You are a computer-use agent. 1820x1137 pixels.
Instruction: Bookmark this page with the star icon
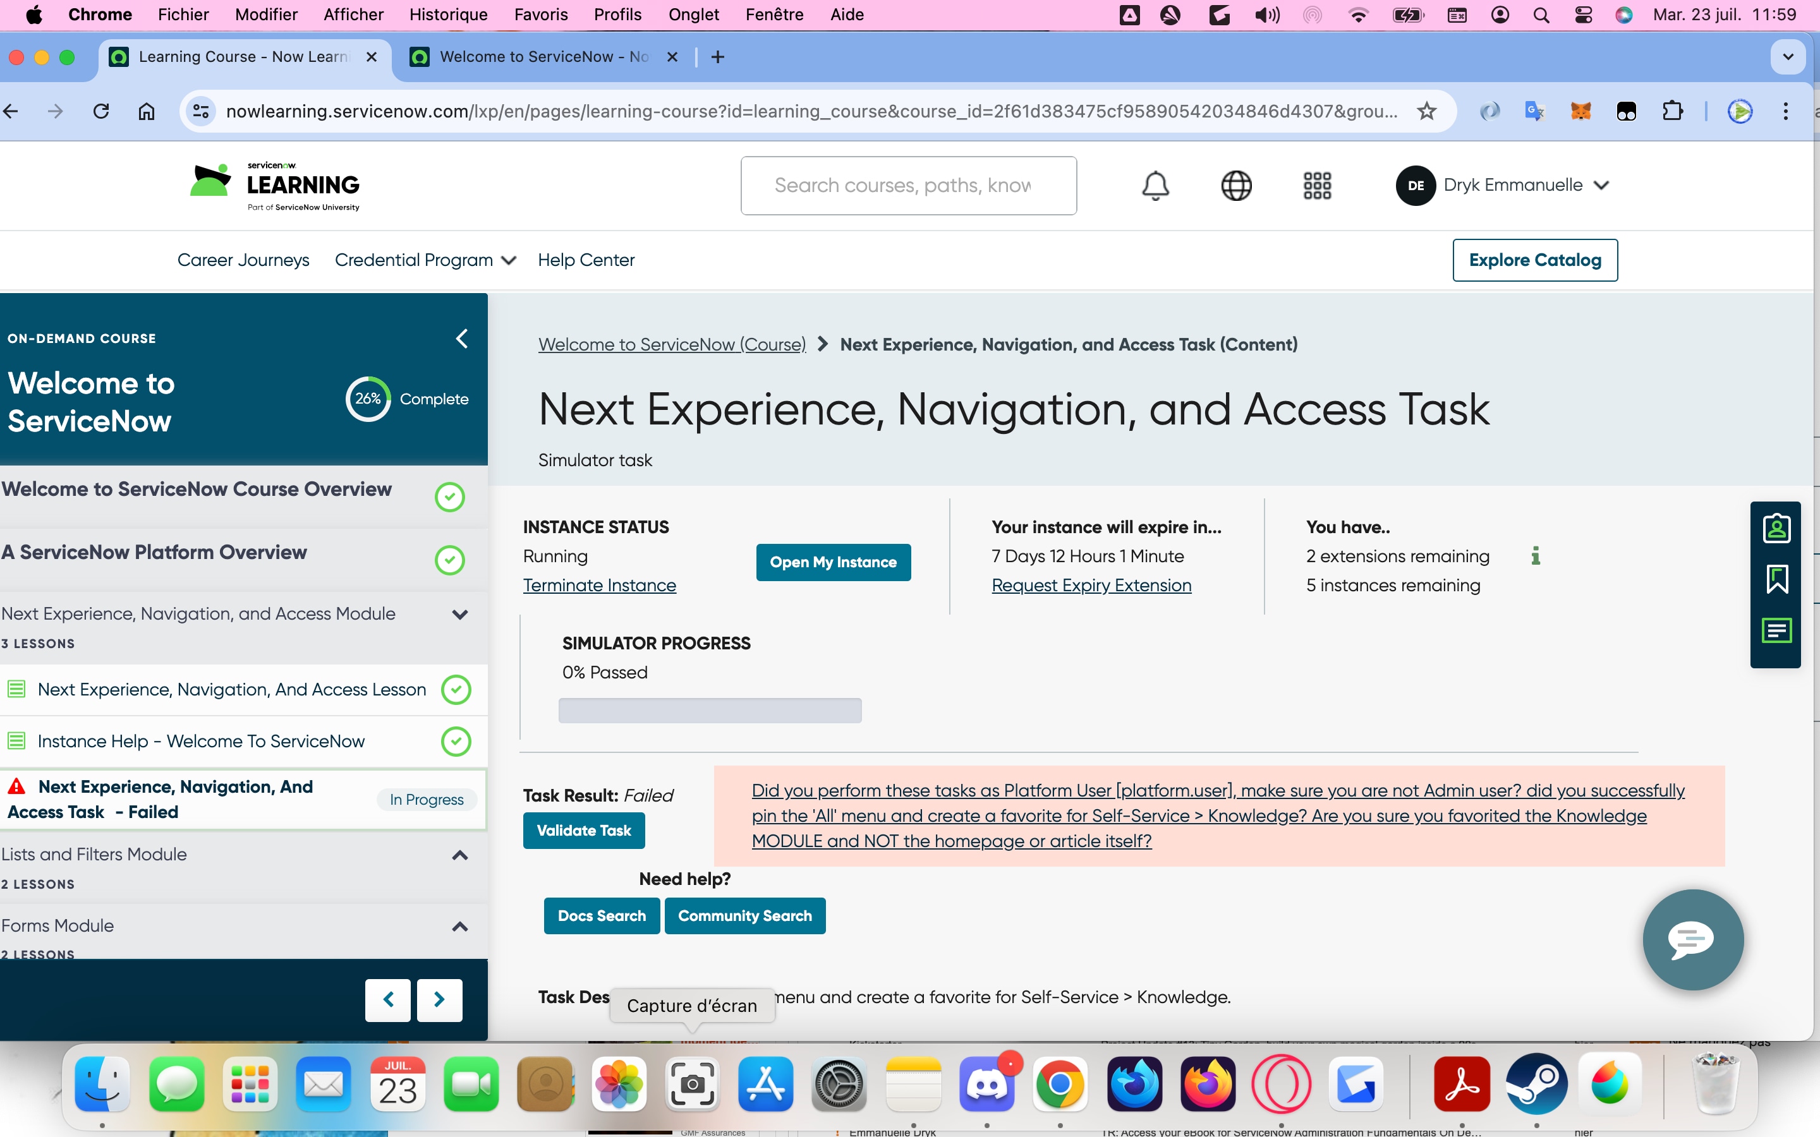click(1426, 111)
